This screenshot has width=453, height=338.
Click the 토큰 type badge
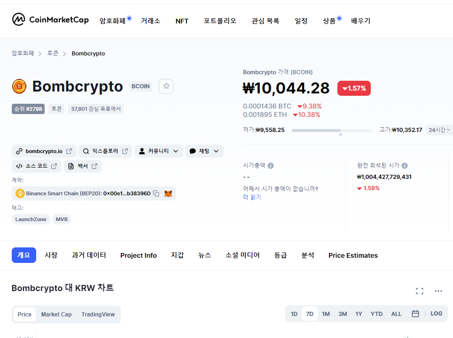tap(56, 109)
